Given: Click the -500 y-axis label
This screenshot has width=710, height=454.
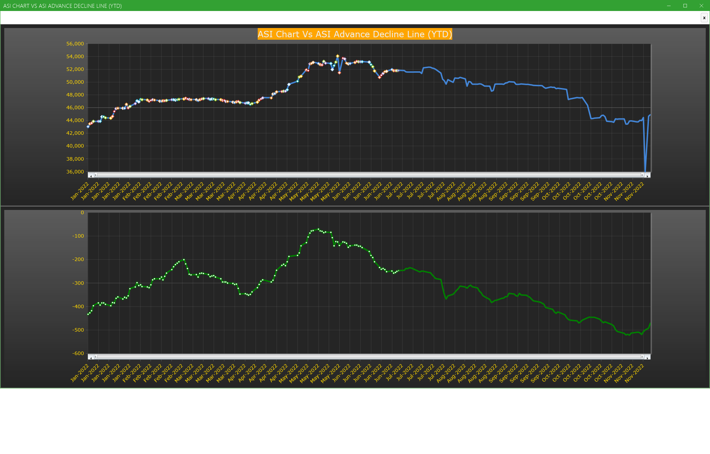Looking at the screenshot, I should coord(78,330).
